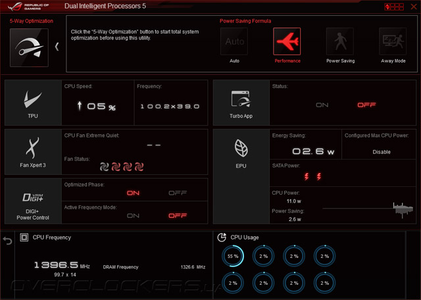Open the Turbo App panel

click(241, 103)
